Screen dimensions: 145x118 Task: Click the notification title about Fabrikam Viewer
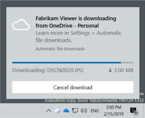pos(76,22)
